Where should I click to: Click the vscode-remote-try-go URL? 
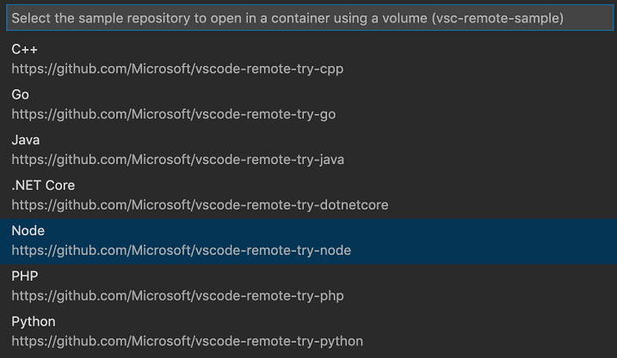[x=174, y=114]
